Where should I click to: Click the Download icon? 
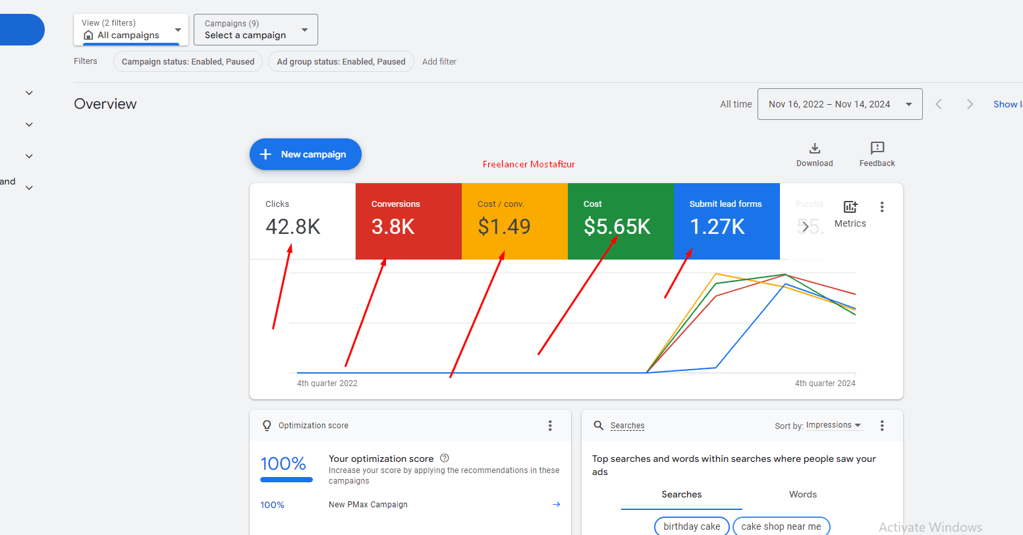point(814,148)
